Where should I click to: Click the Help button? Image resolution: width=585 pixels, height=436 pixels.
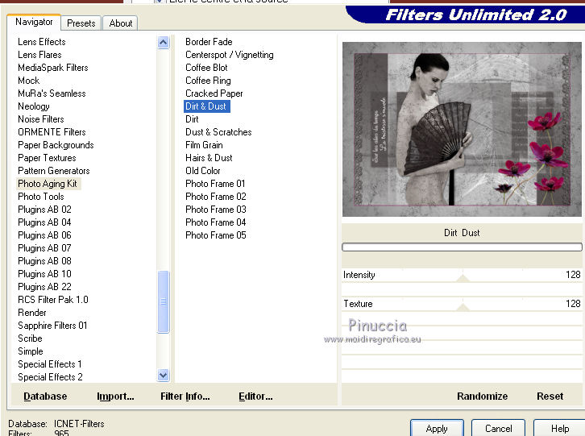point(560,428)
